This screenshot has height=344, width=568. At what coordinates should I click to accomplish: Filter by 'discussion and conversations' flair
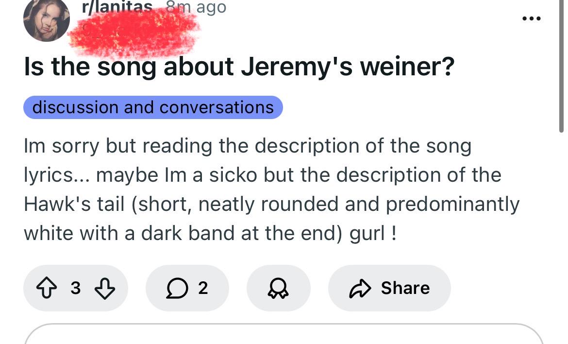click(153, 107)
